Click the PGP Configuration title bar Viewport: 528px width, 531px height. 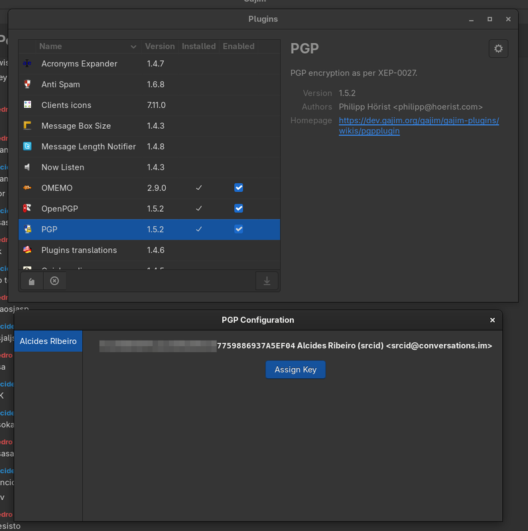click(258, 320)
